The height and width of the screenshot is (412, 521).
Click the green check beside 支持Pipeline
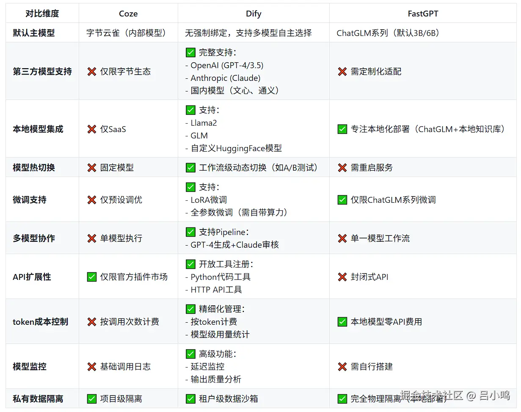click(x=190, y=232)
